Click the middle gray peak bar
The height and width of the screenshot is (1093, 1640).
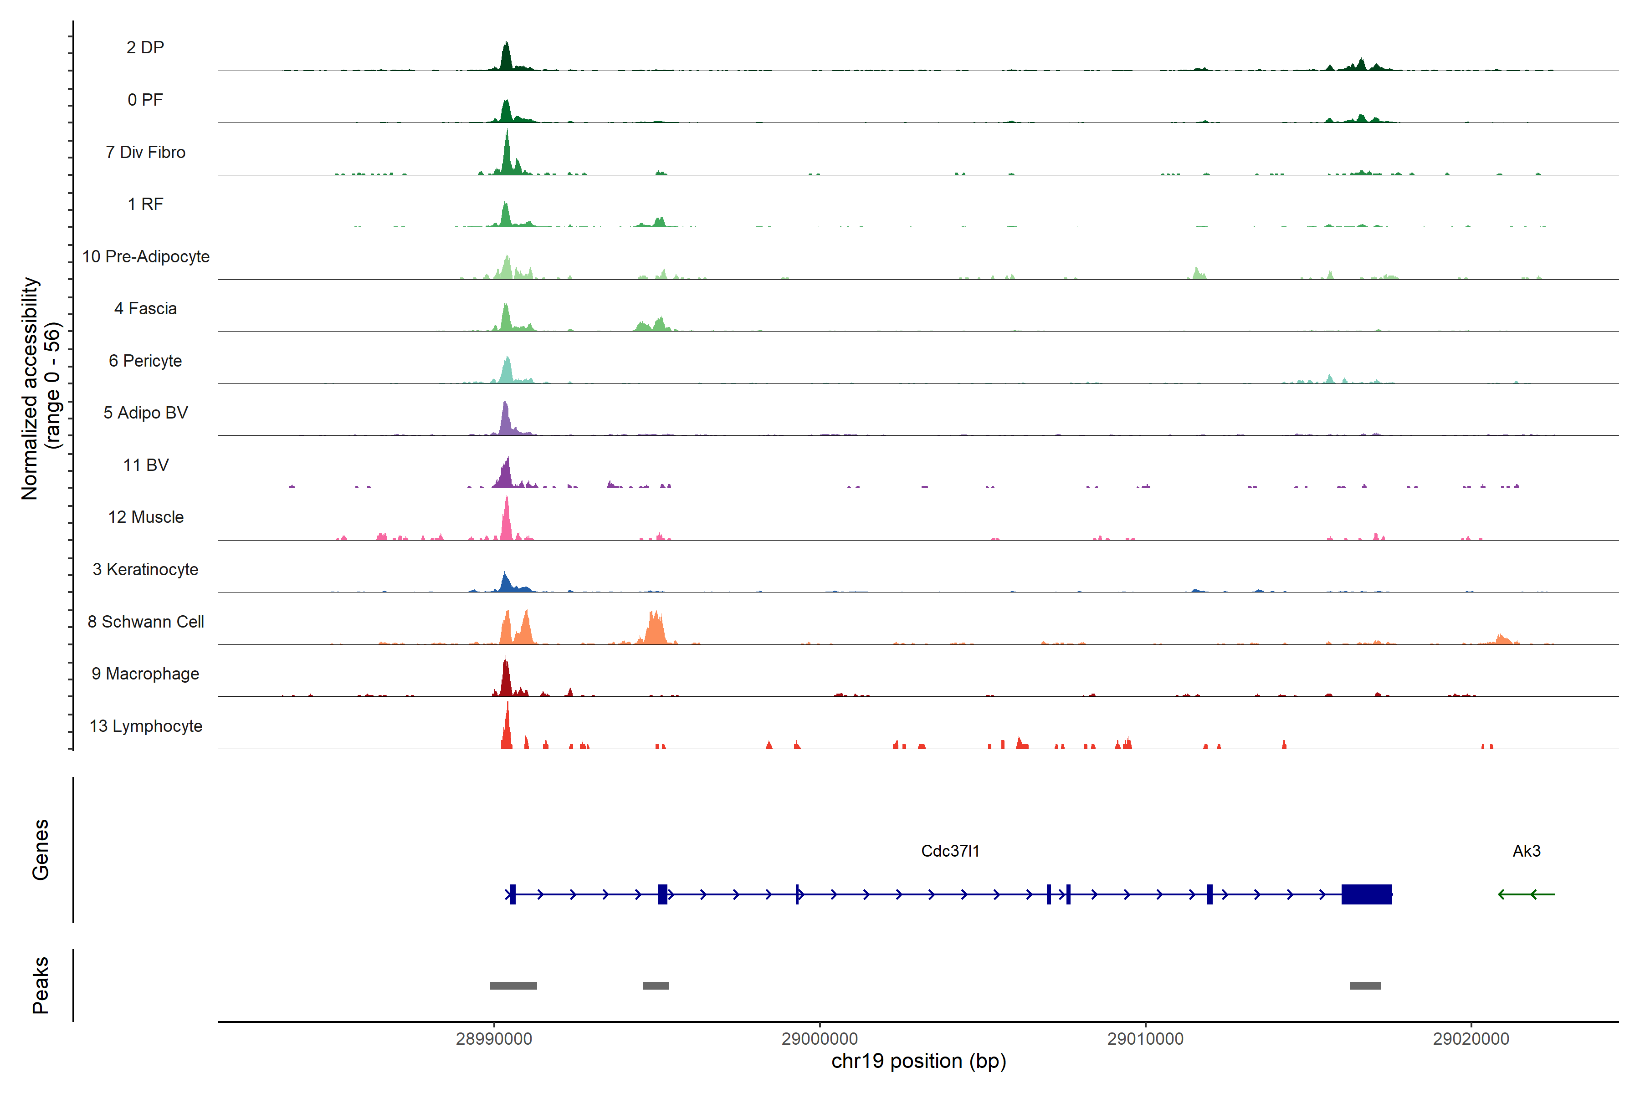tap(656, 986)
